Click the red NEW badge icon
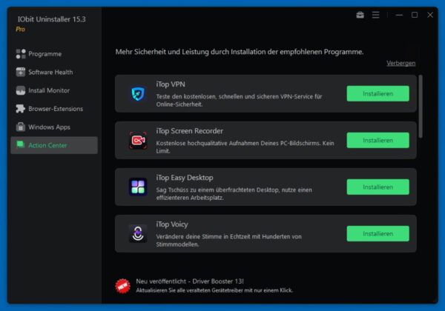This screenshot has width=445, height=311. tap(122, 286)
